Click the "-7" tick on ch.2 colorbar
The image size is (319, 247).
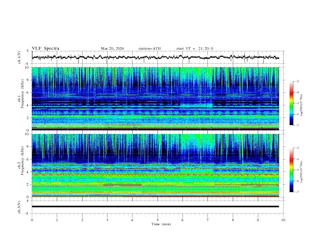[297, 192]
